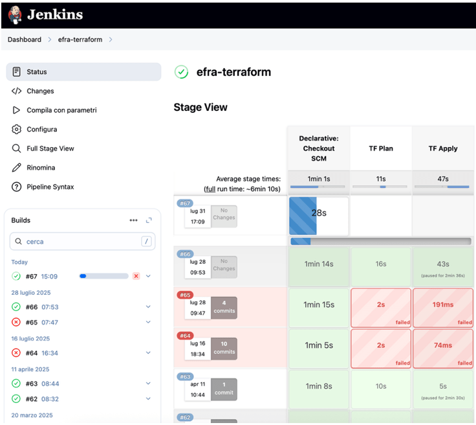The width and height of the screenshot is (476, 425).
Task: Click the Pipeline Syntax question mark icon
Action: (x=17, y=187)
